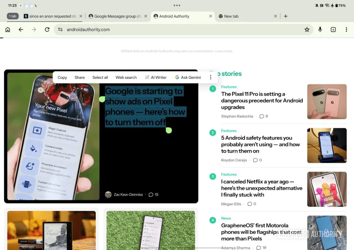
Task: Open Google ads on Pixel phones headline
Action: (145, 107)
